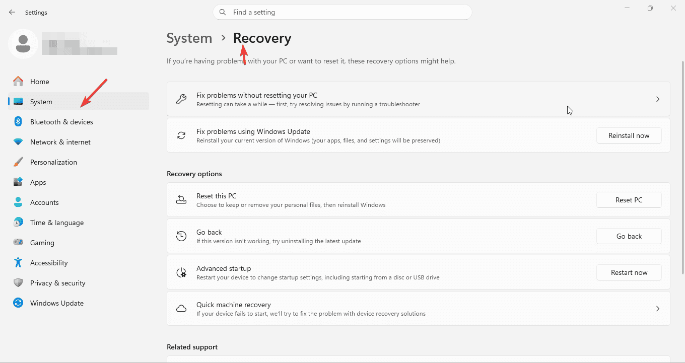Select Gaming in the sidebar
685x363 pixels.
79,243
